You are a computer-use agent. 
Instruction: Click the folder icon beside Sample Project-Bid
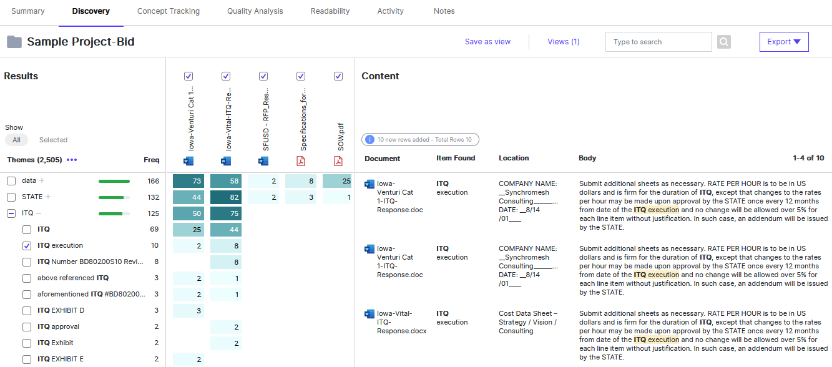click(x=14, y=42)
